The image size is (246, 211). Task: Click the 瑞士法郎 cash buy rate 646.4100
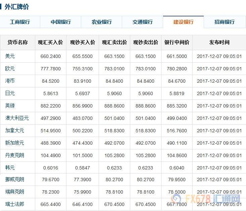[x=83, y=204]
